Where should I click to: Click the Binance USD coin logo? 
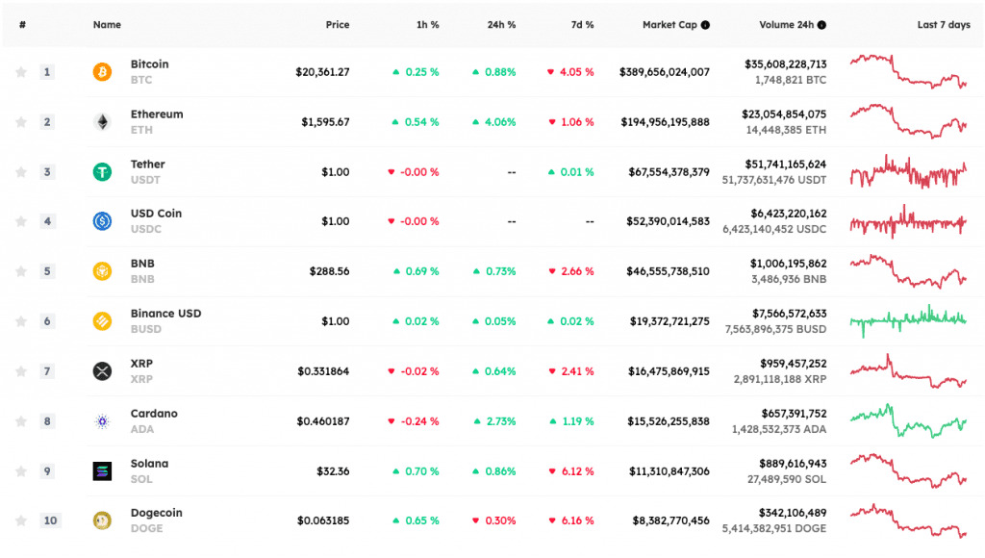click(102, 321)
